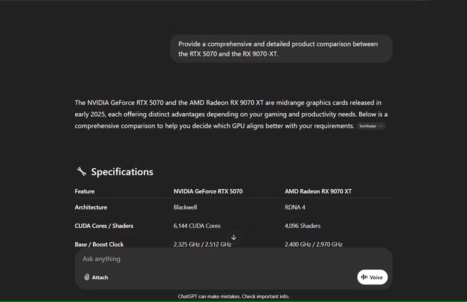The width and height of the screenshot is (467, 302).
Task: Click the Specifications section heading
Action: [x=122, y=172]
